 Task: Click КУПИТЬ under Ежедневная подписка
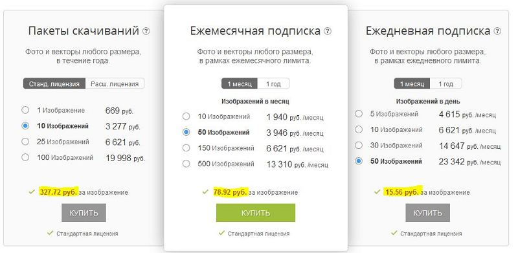[x=428, y=213]
